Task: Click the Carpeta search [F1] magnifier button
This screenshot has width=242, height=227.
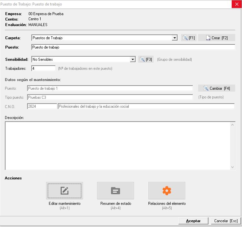Action: coord(188,38)
